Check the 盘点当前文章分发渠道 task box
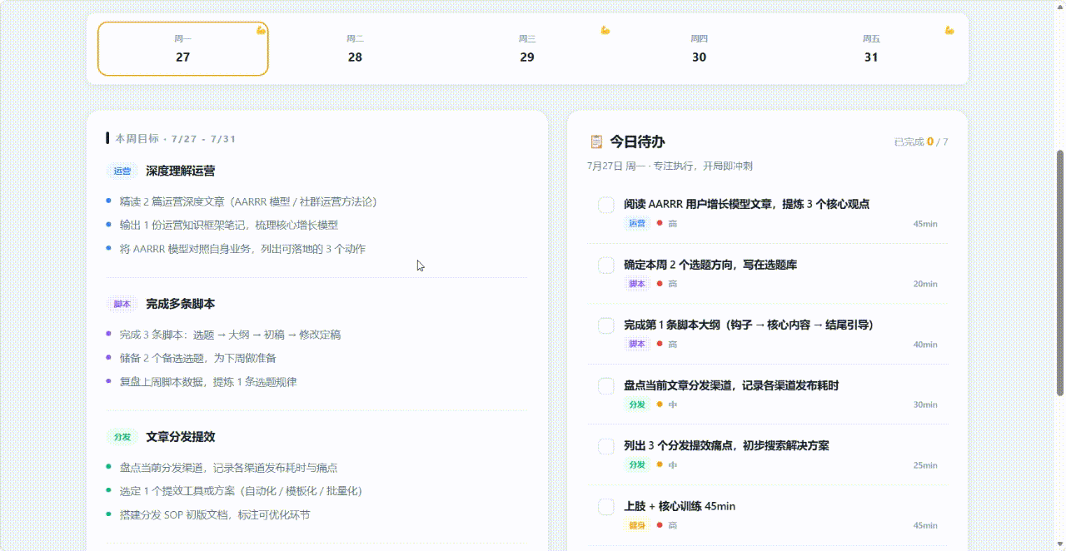Screen dimensions: 1066x551 click(x=606, y=386)
